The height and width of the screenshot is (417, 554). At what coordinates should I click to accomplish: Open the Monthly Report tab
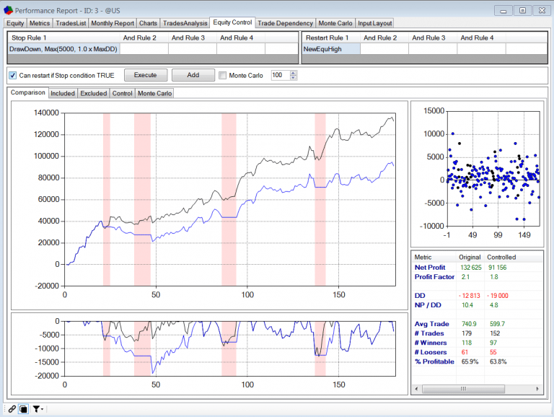(x=113, y=23)
